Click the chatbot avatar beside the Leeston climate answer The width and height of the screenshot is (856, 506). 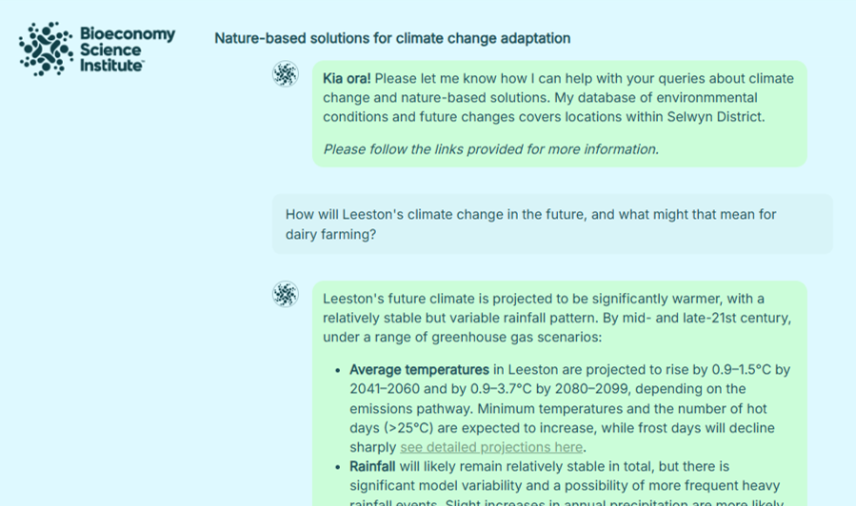coord(286,294)
